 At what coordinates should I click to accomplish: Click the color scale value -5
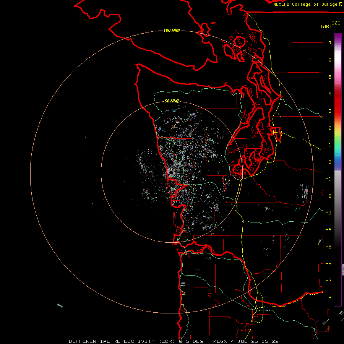(328, 247)
